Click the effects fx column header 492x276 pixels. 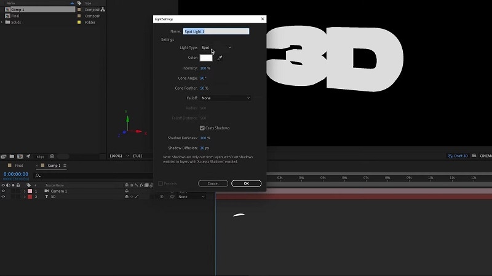141,185
